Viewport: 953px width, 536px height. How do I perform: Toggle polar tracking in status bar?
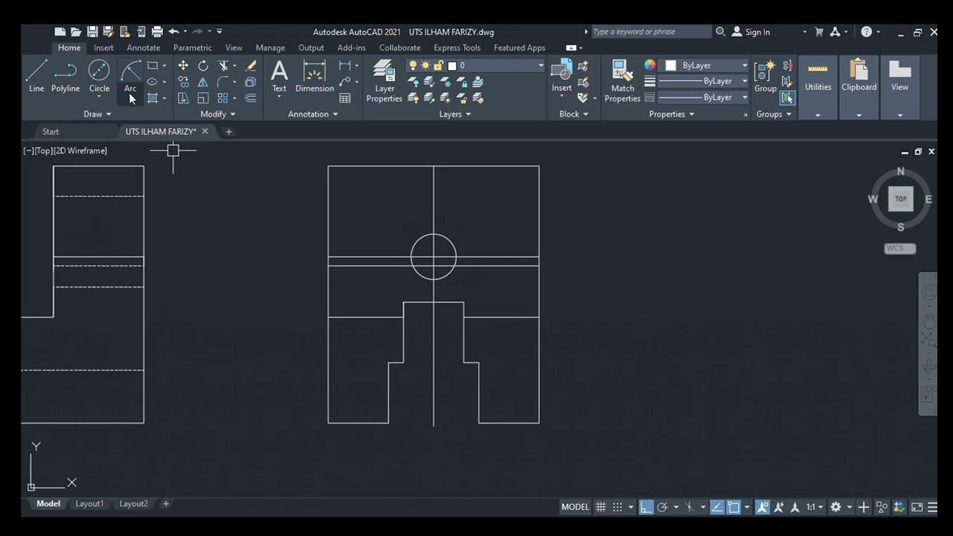pos(662,507)
